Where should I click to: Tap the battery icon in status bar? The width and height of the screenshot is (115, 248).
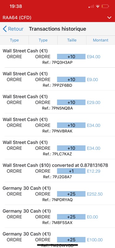click(105, 6)
